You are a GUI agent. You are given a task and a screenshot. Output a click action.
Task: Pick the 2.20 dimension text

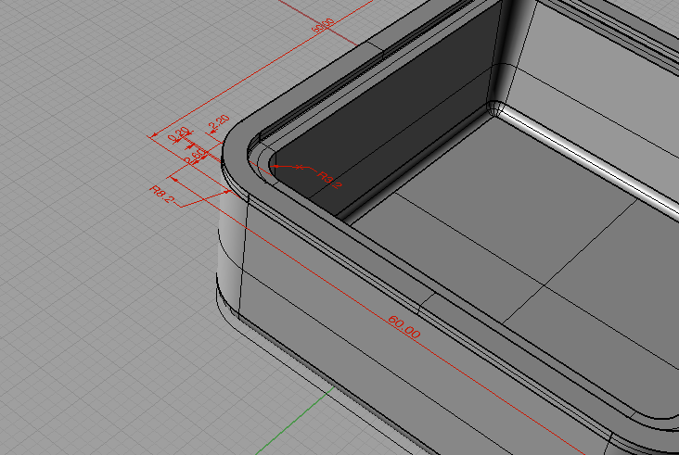pos(219,123)
